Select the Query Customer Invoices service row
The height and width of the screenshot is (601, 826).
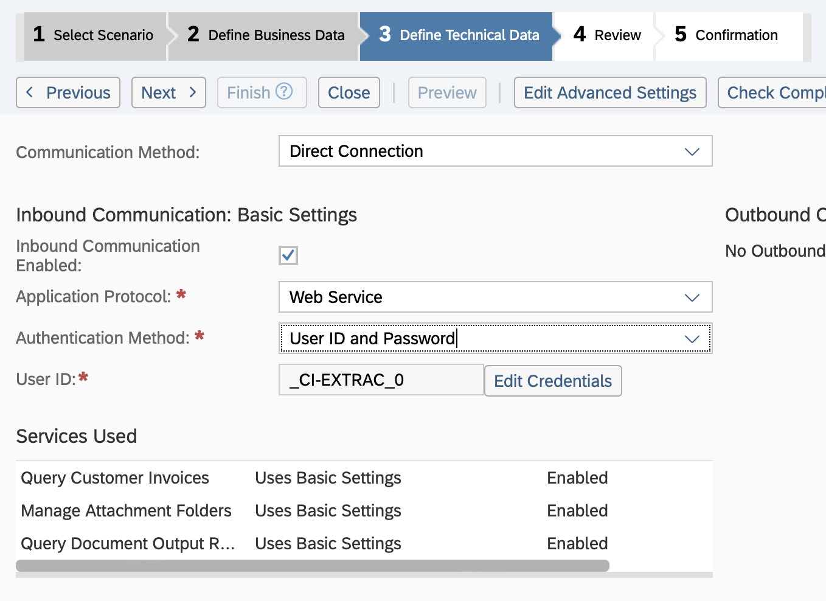point(115,478)
